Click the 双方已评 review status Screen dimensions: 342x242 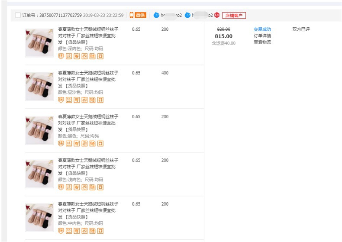[301, 29]
